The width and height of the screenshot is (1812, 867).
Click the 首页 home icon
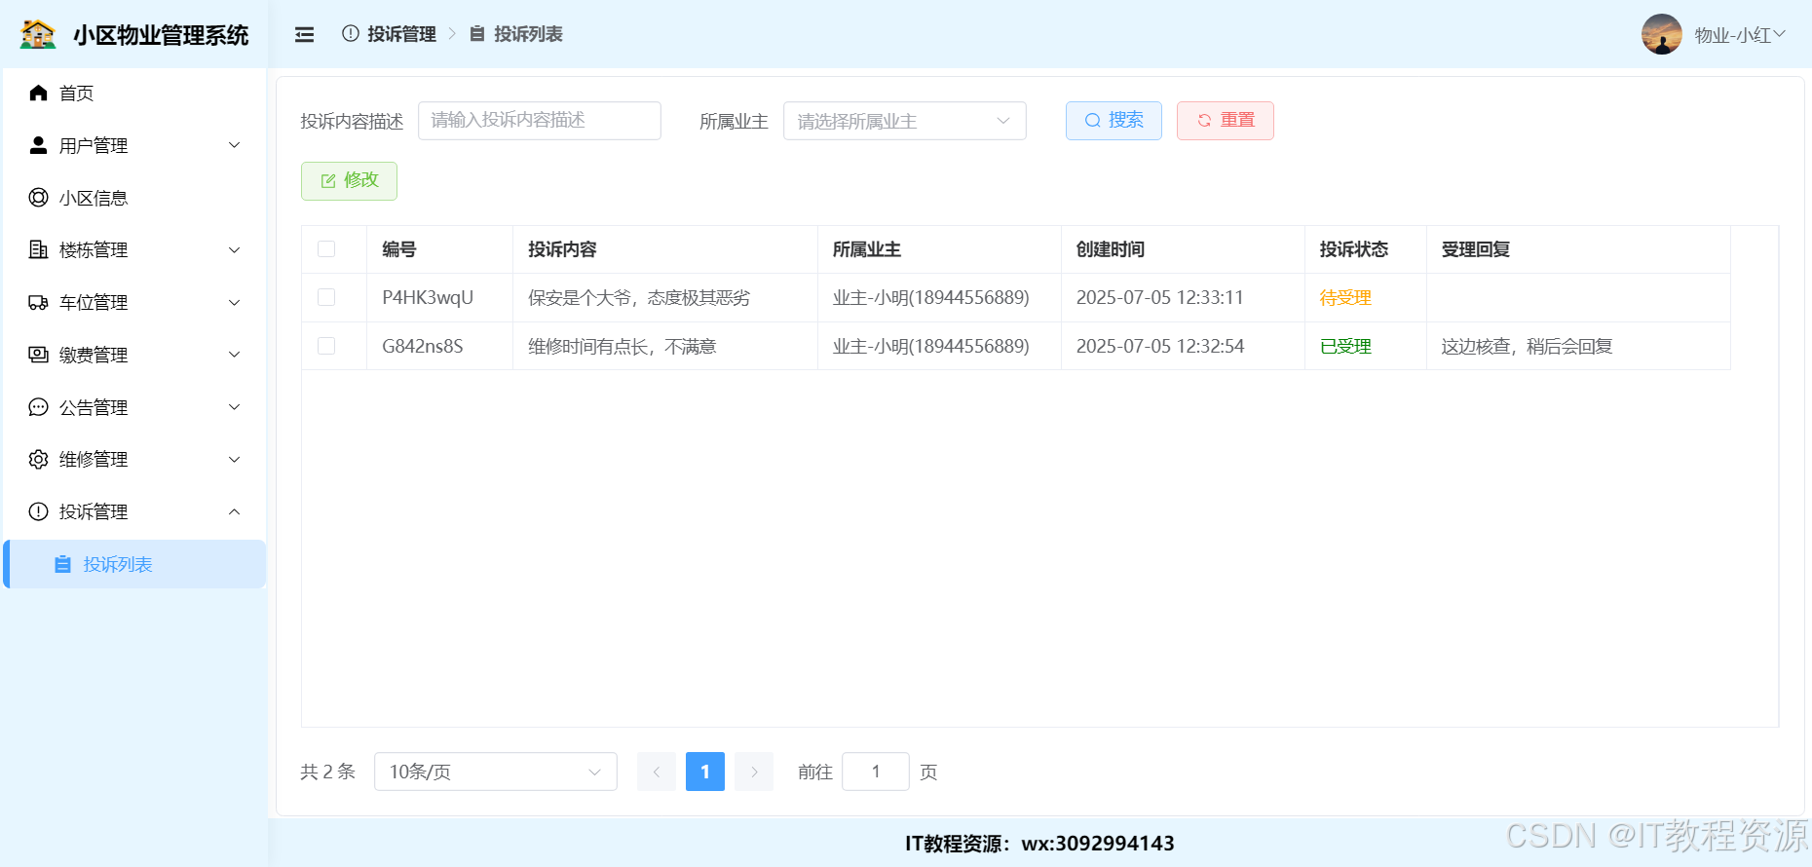[38, 93]
